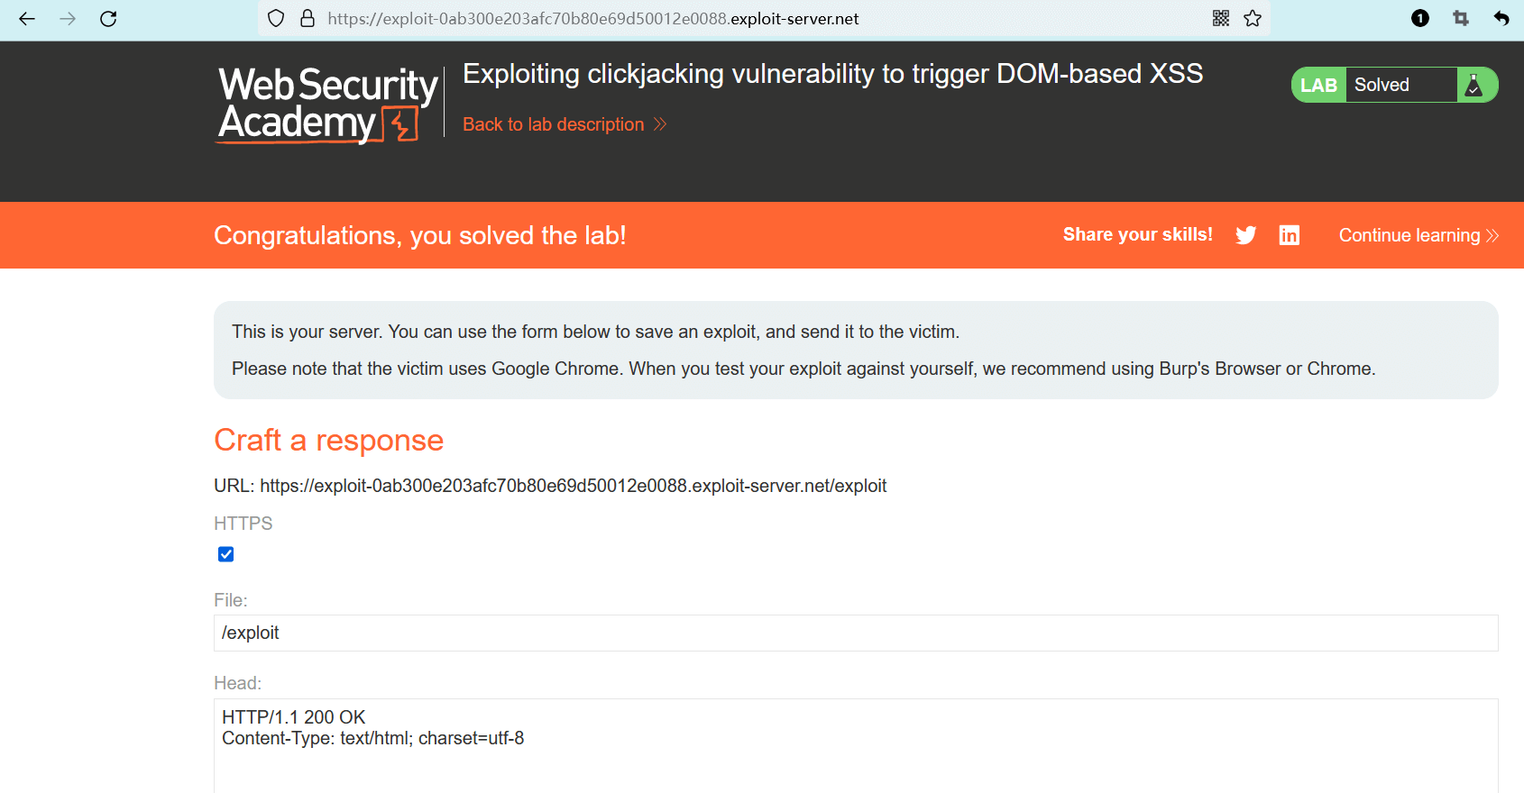This screenshot has width=1524, height=793.
Task: Click the Twitter share icon
Action: [1246, 235]
